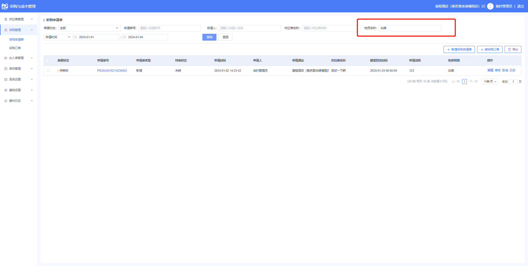Click 新增采购申请单 button
Screen dimensions: 528x266
pos(459,49)
